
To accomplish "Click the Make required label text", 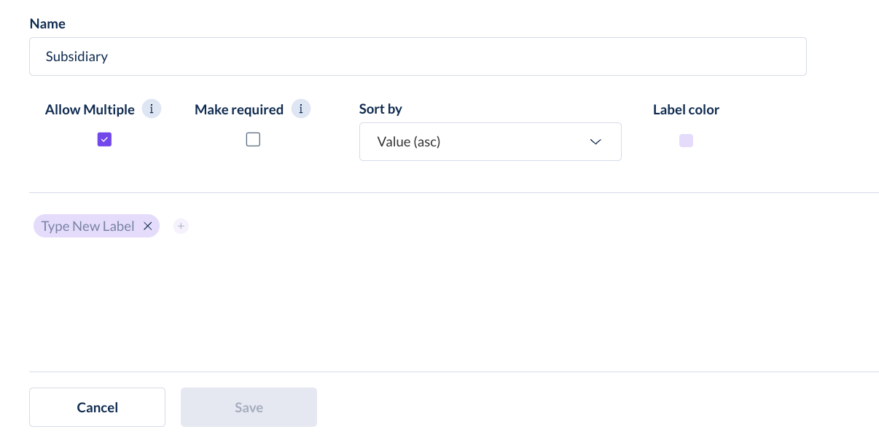I will pyautogui.click(x=239, y=110).
